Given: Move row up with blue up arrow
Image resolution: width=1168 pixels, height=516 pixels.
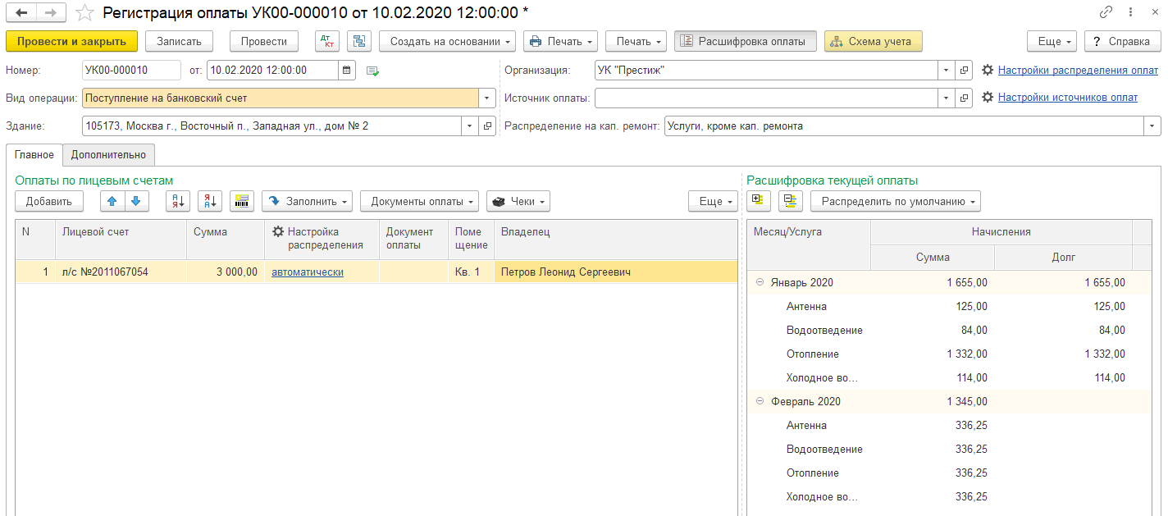Looking at the screenshot, I should tap(113, 201).
